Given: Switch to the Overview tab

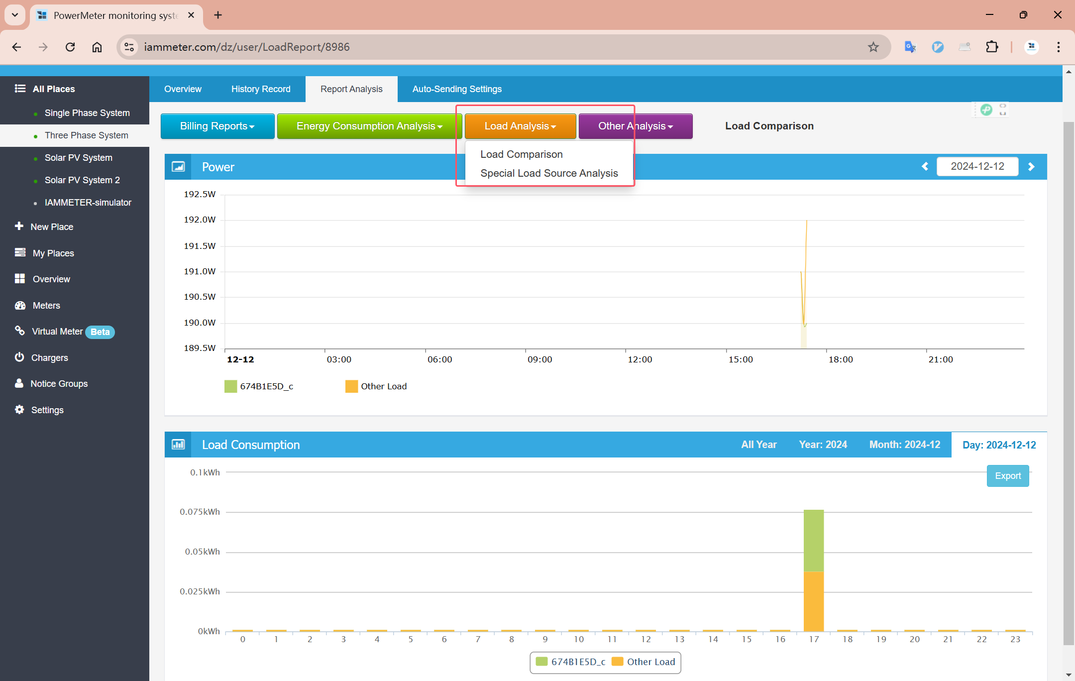Looking at the screenshot, I should coord(183,89).
